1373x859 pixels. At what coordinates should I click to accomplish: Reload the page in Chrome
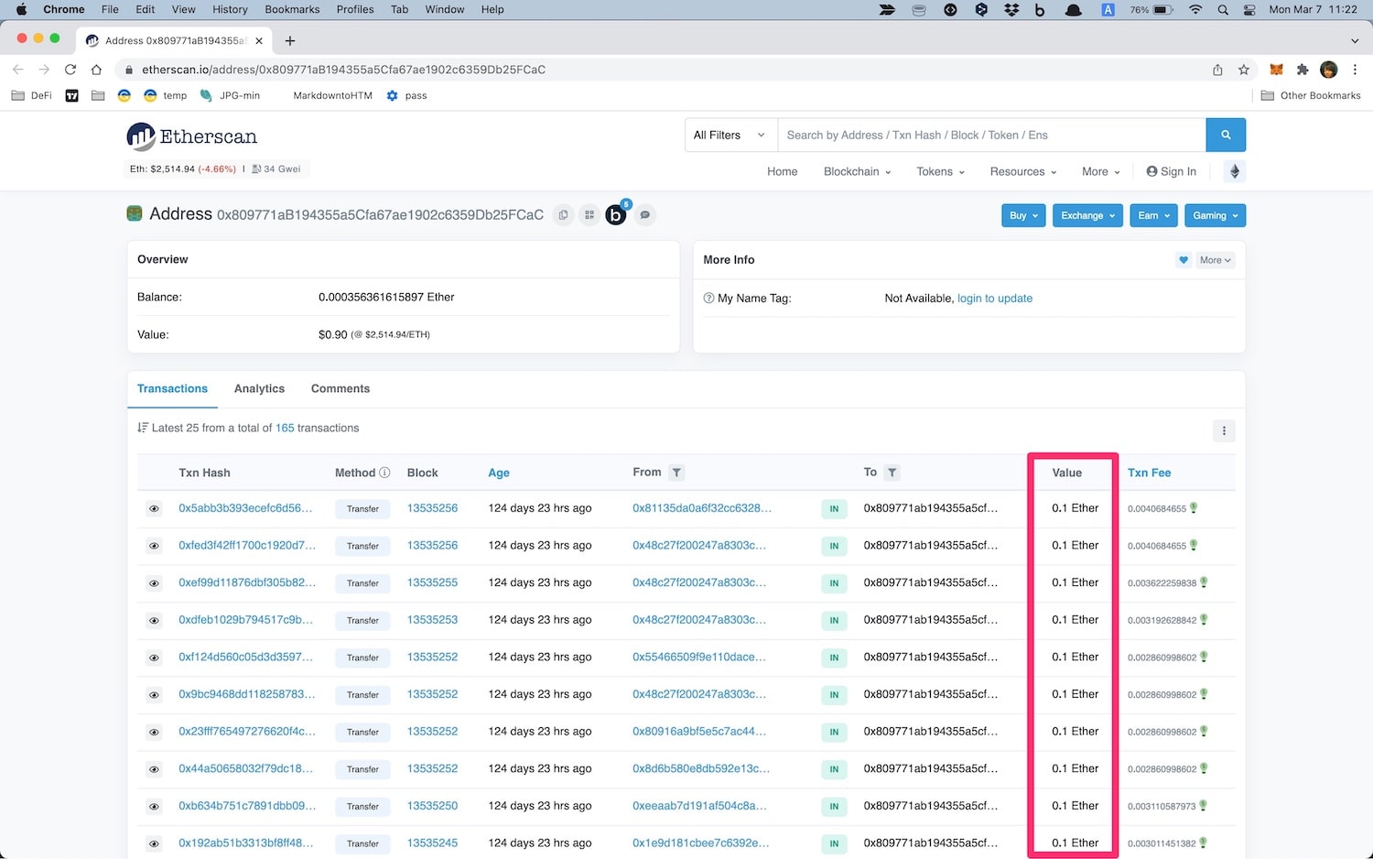(x=70, y=70)
